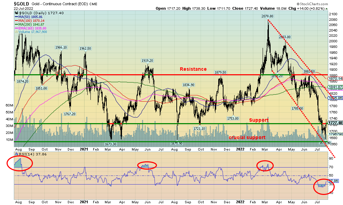Click the crucial support annotation text
The height and width of the screenshot is (205, 343).
pyautogui.click(x=247, y=138)
